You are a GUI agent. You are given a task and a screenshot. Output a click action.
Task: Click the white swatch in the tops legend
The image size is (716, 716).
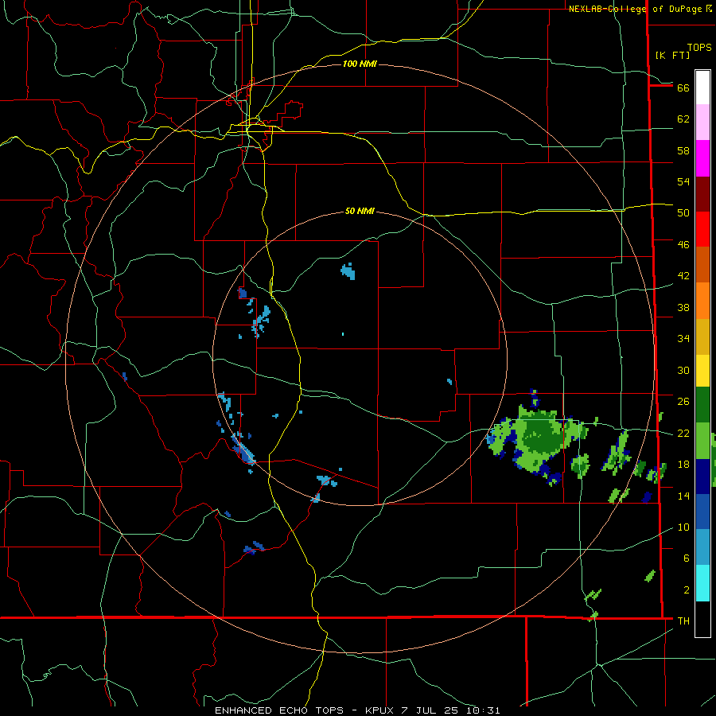coord(702,88)
